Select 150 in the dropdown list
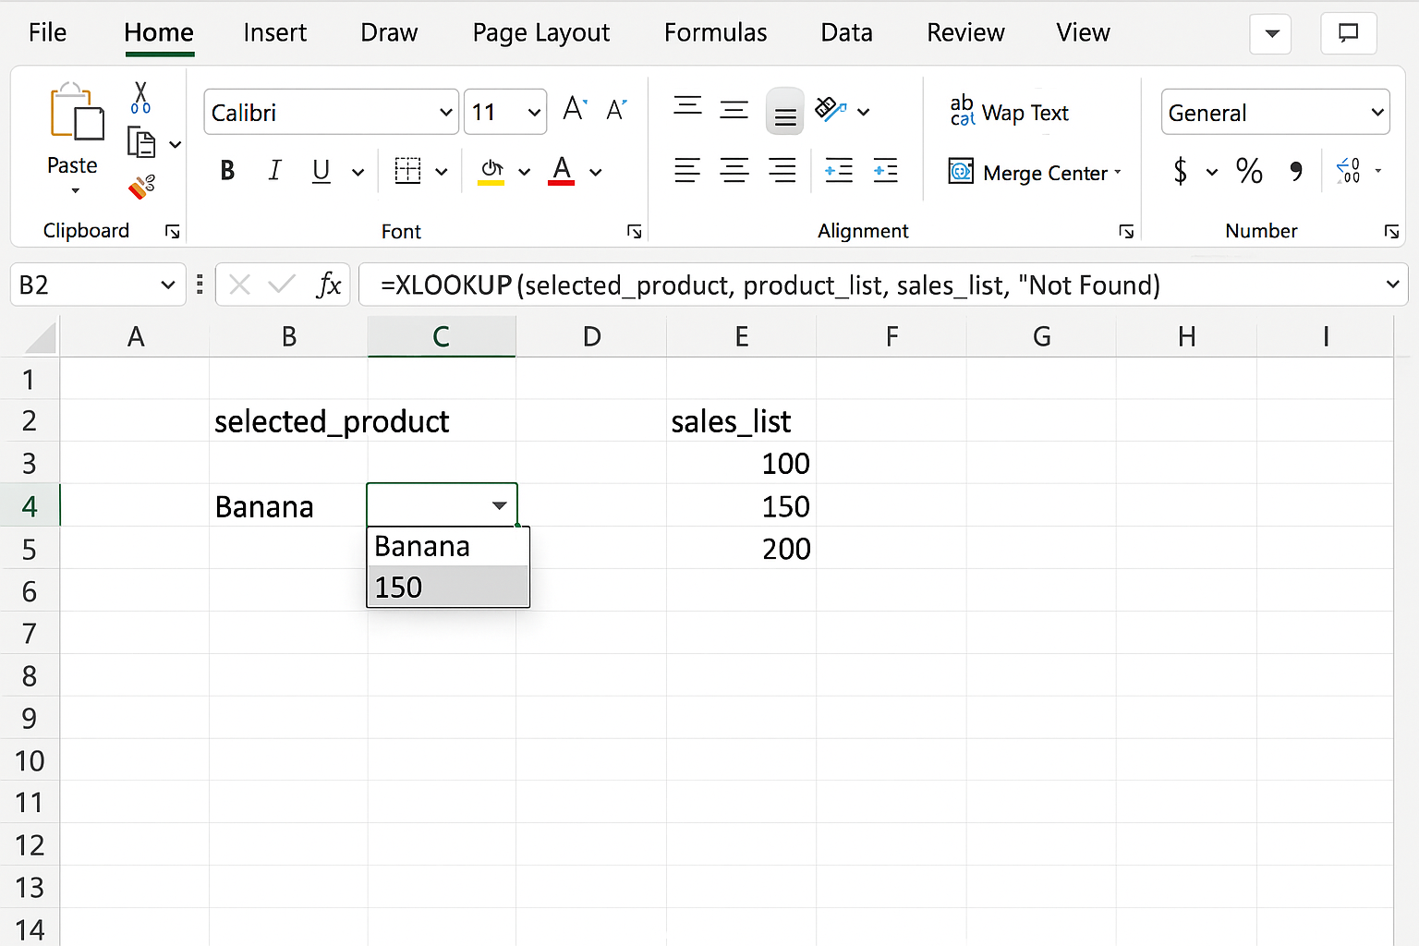 coord(448,587)
